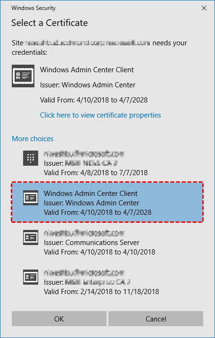Viewport: 215px width, 338px height.
Task: Click the top Windows Admin Center Client title
Action: [87, 70]
